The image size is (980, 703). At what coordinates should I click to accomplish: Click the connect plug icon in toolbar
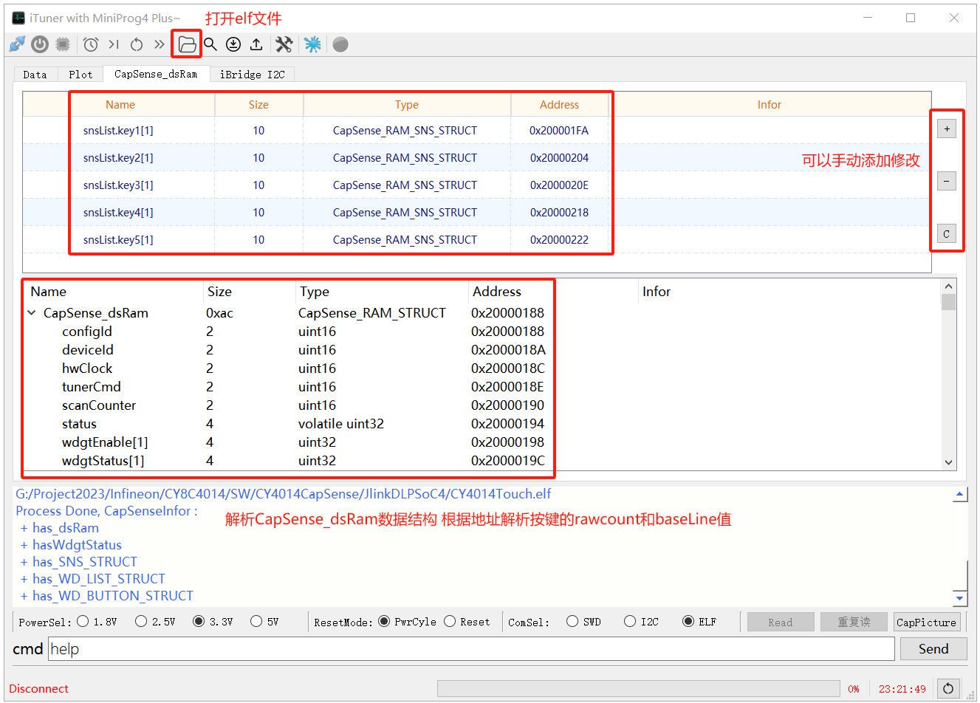pyautogui.click(x=17, y=44)
